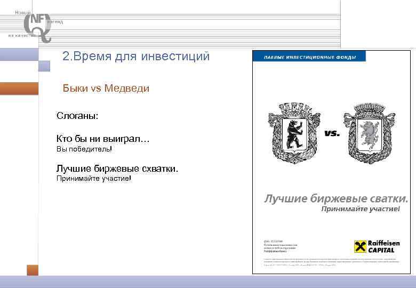This screenshot has width=416, height=288.
Task: Click the small contact text block on poster
Action: (x=281, y=246)
